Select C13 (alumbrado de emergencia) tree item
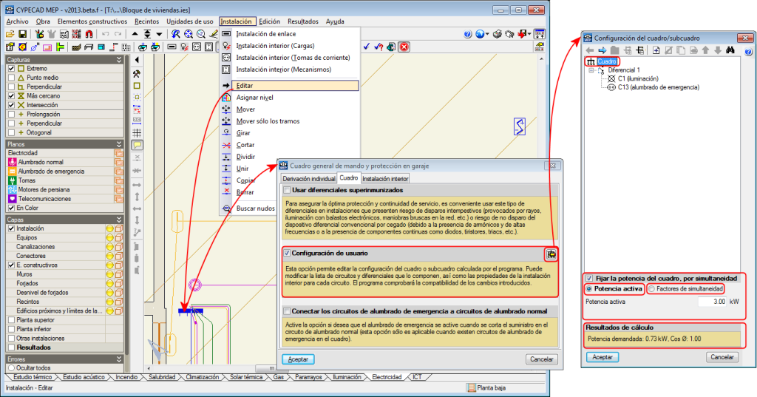 [659, 87]
